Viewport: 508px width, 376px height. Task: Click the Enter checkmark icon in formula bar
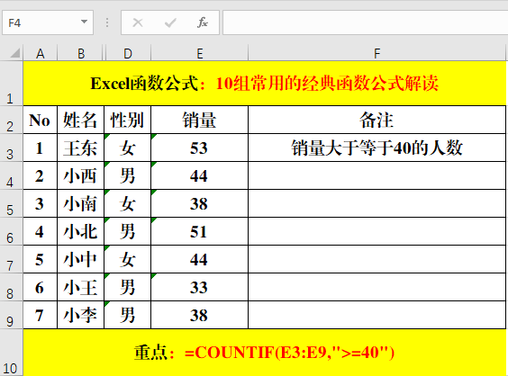coord(170,22)
